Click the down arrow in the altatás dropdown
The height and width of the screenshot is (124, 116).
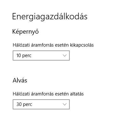pyautogui.click(x=65, y=104)
